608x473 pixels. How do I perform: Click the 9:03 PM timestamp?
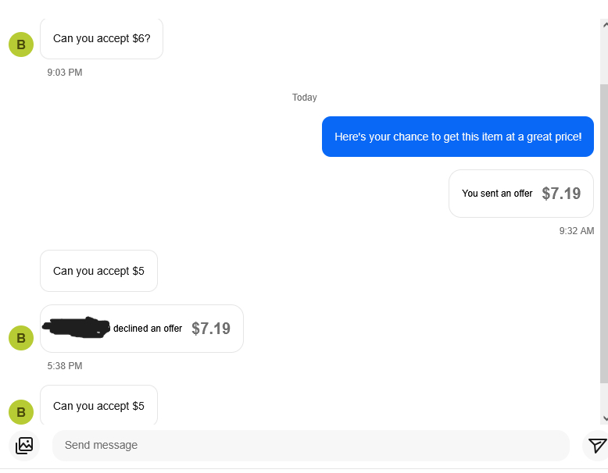(x=64, y=73)
